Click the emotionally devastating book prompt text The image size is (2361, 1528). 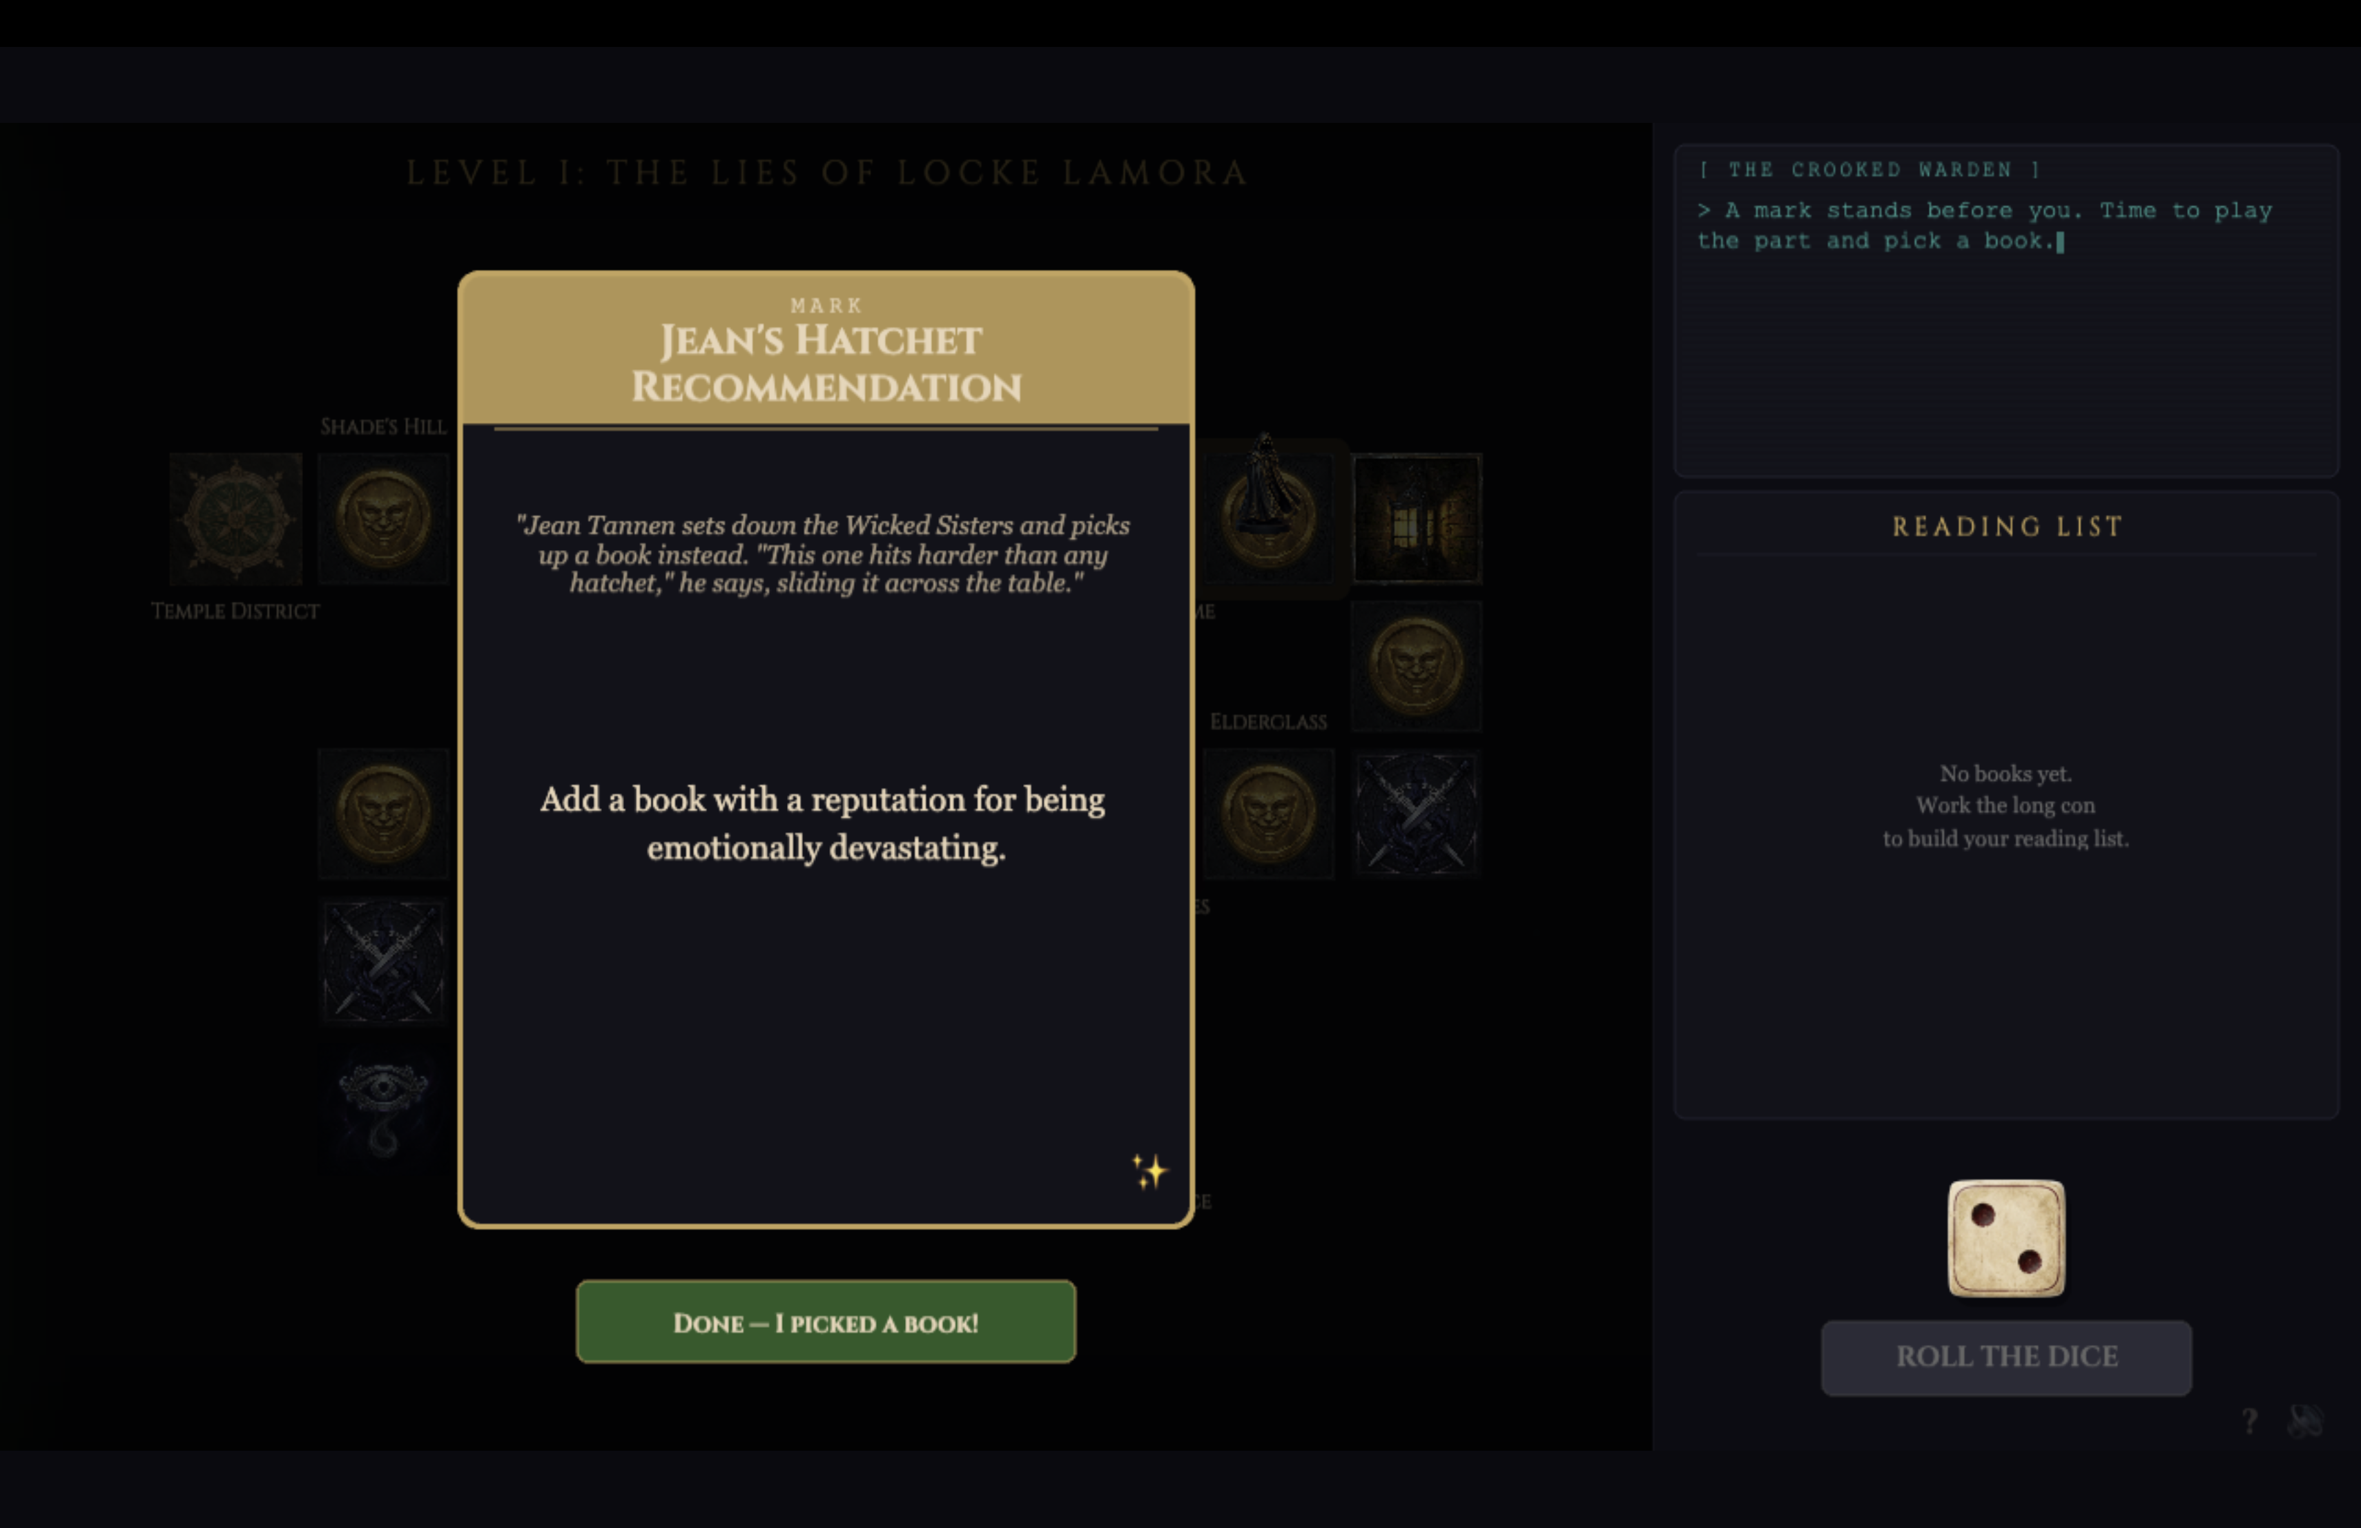(824, 823)
